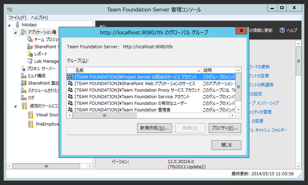Click the Lab Management icon
This screenshot has height=185, width=308.
(x=30, y=61)
